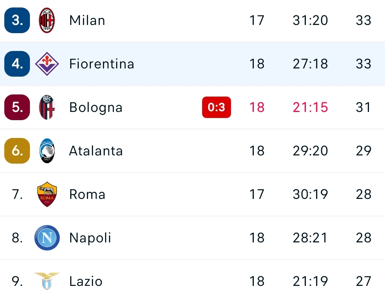Click the Napoli club crest
The height and width of the screenshot is (298, 385).
point(47,238)
